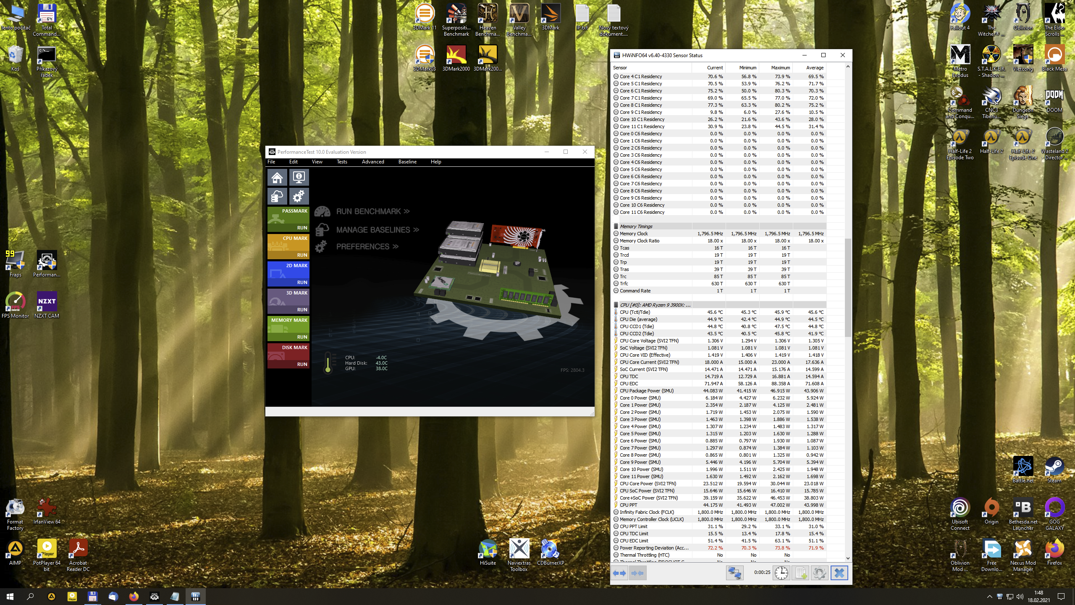Run the PassMark full benchmark tile

point(288,219)
